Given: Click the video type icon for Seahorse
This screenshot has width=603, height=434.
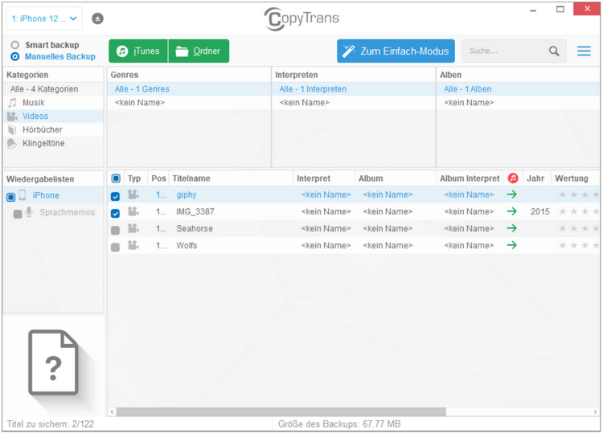Looking at the screenshot, I should pos(133,228).
